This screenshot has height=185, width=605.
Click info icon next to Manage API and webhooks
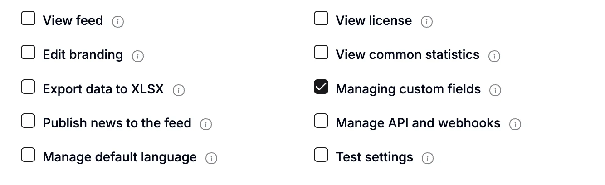pos(515,124)
